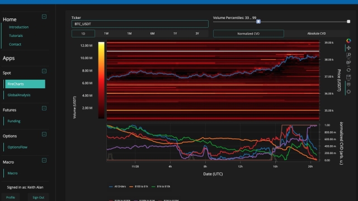The width and height of the screenshot is (358, 201).
Task: Click the lower Volume Percentiles slider handle
Action: pos(258,21)
